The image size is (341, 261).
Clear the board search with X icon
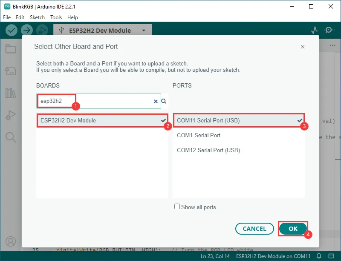pos(156,101)
